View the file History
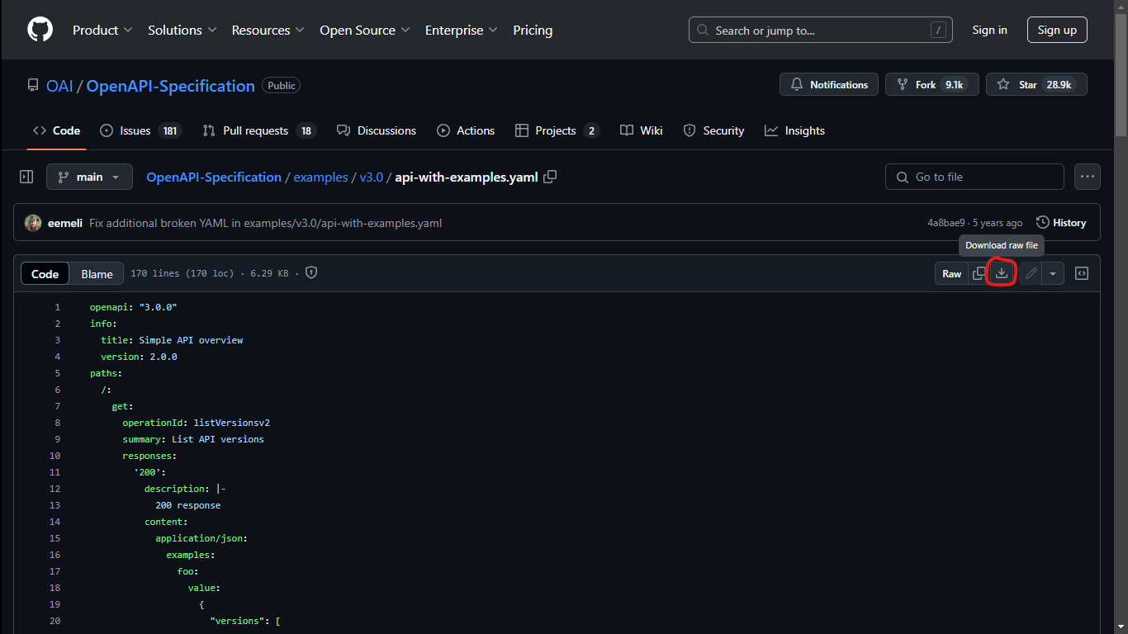The height and width of the screenshot is (634, 1128). pos(1061,223)
